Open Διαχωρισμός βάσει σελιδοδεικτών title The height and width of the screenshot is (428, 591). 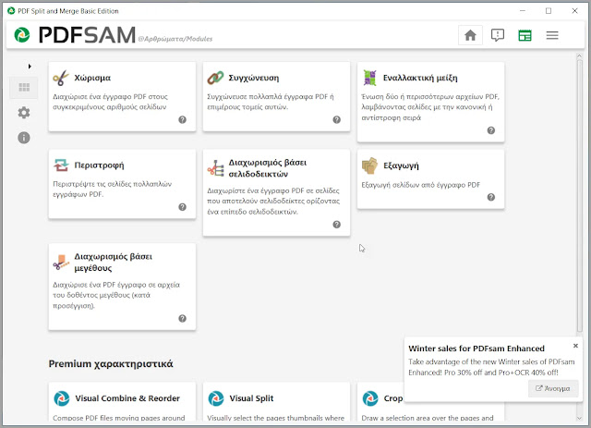click(268, 168)
